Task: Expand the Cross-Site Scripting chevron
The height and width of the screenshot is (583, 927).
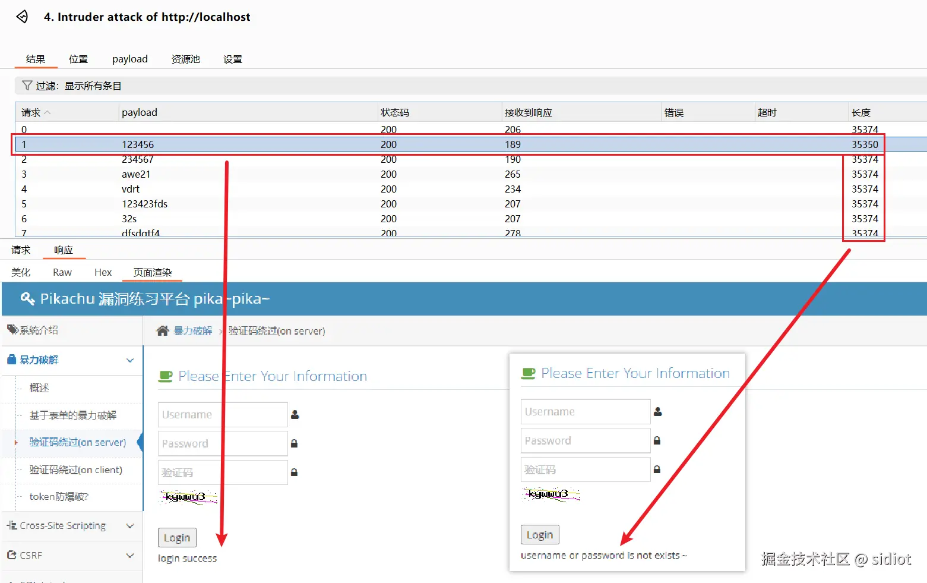Action: coord(130,526)
